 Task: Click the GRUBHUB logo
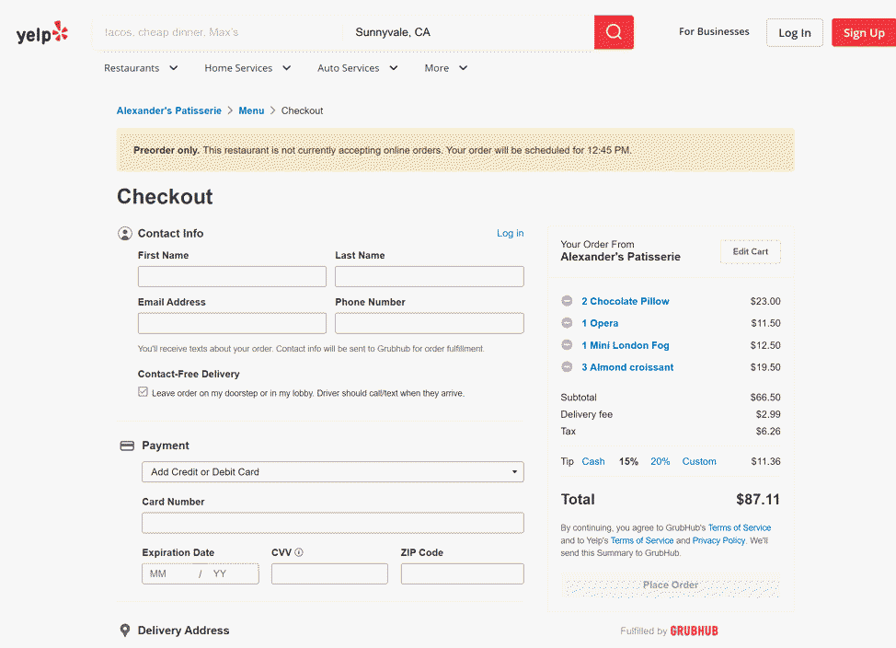(x=694, y=631)
